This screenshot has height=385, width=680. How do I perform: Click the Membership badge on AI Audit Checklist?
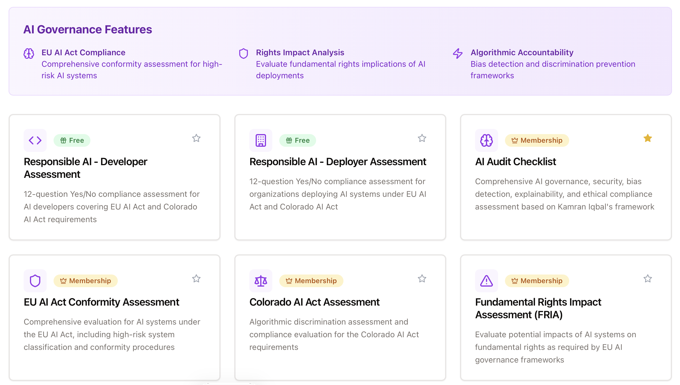[537, 140]
